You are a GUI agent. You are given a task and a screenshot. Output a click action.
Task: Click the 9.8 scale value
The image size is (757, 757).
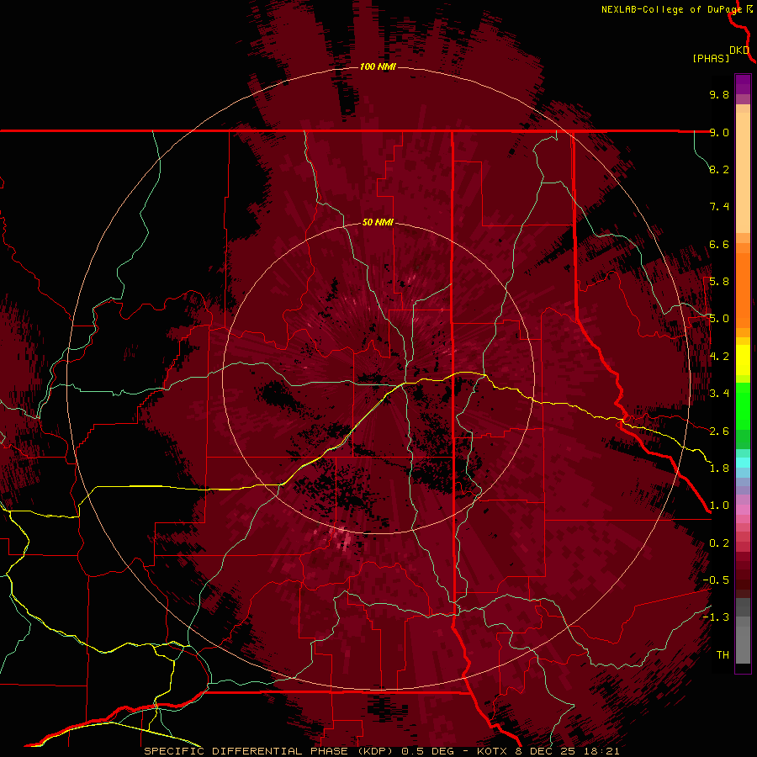(719, 94)
